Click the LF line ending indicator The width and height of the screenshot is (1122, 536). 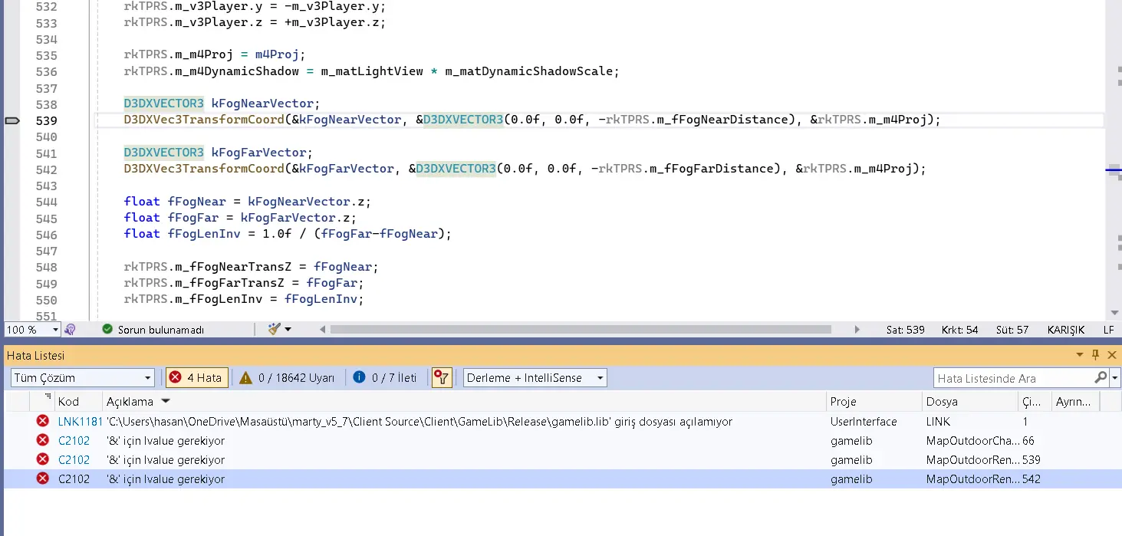(1108, 330)
